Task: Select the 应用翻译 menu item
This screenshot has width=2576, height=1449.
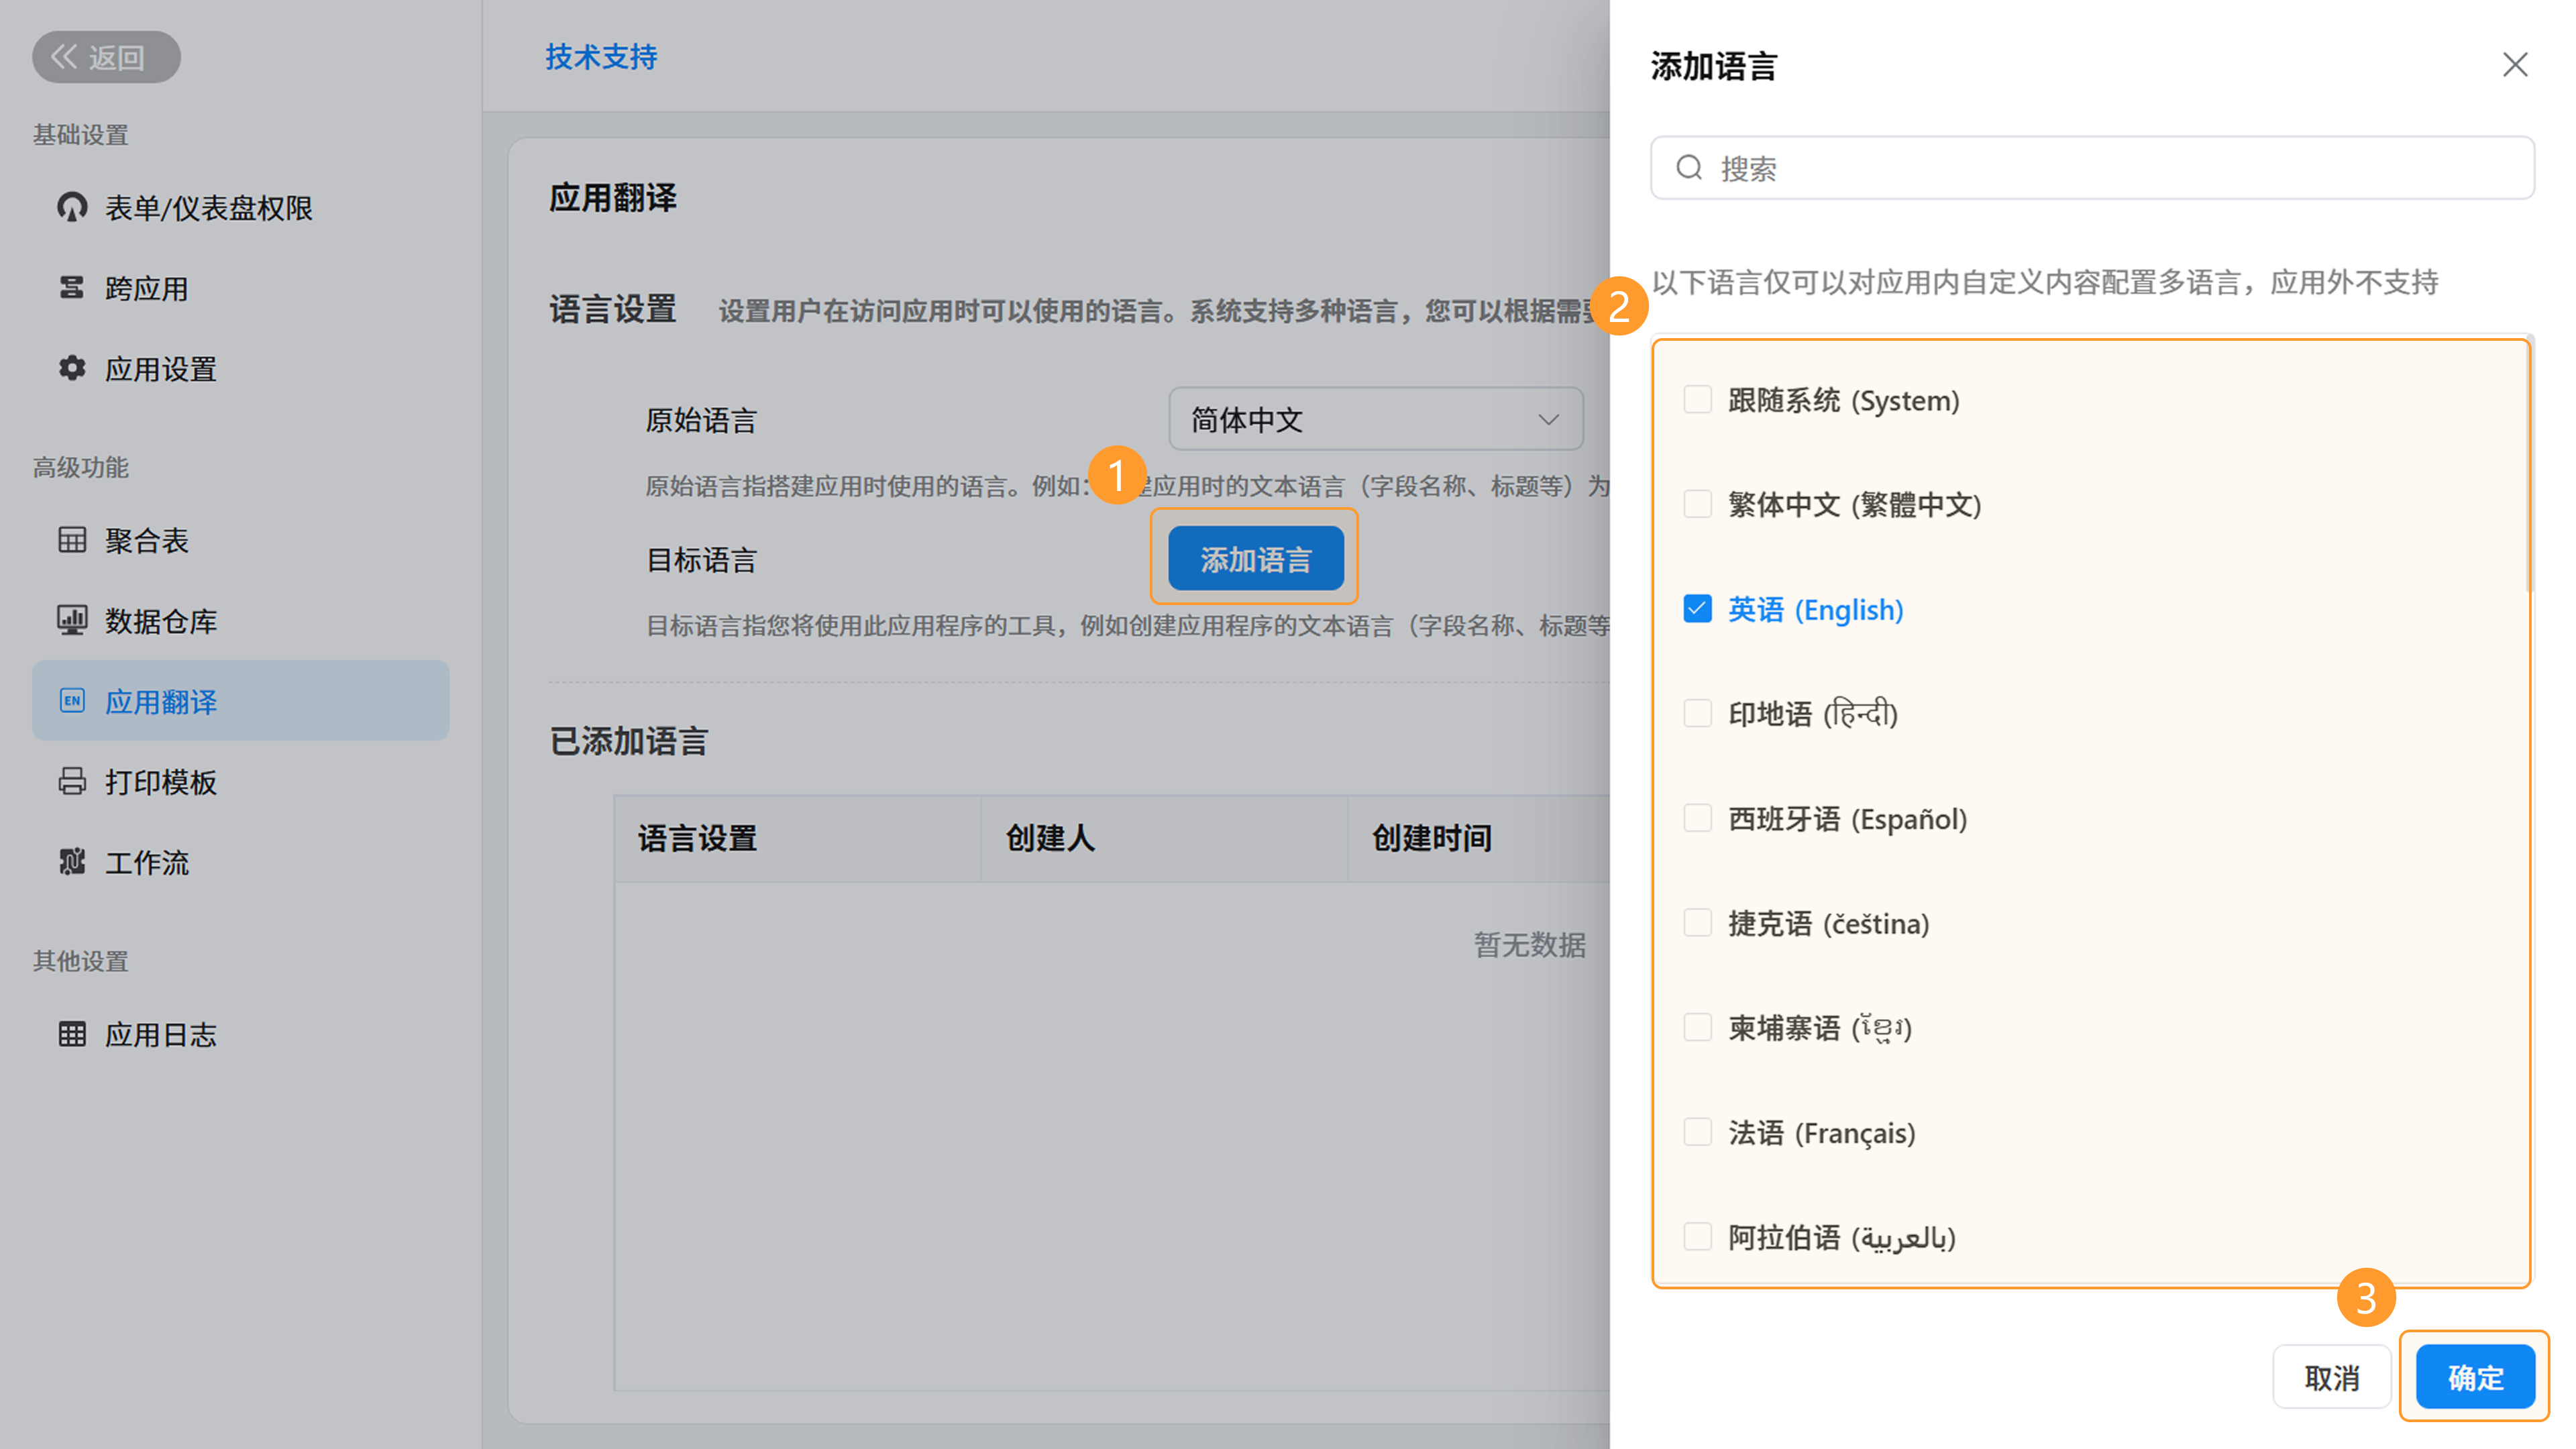Action: pyautogui.click(x=240, y=701)
